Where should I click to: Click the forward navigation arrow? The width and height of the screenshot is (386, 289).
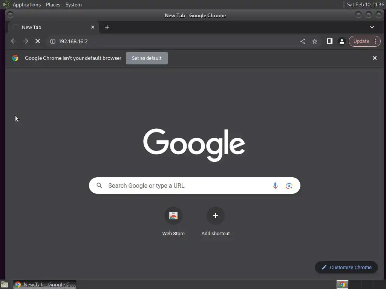tap(26, 41)
